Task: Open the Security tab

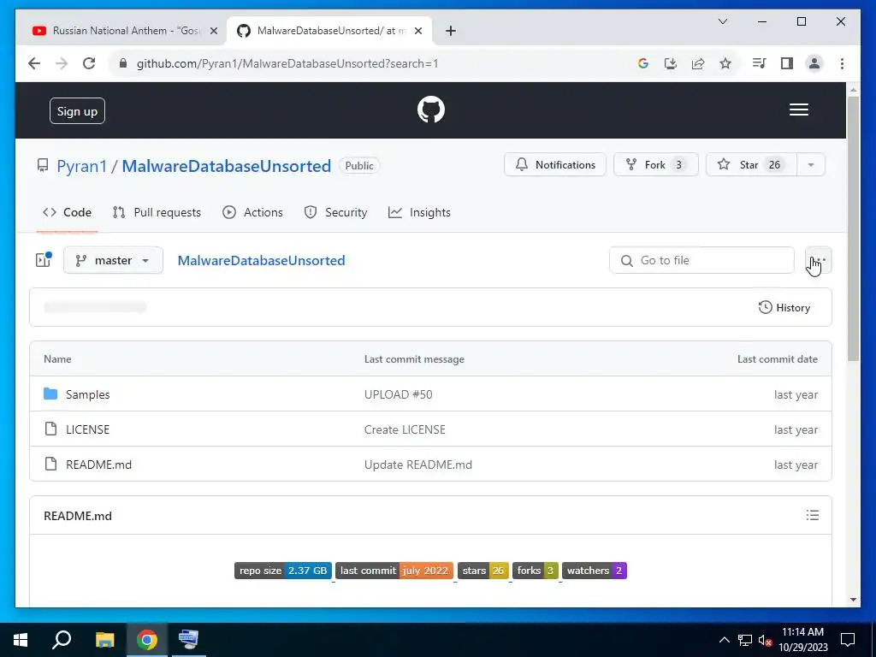Action: tap(335, 212)
